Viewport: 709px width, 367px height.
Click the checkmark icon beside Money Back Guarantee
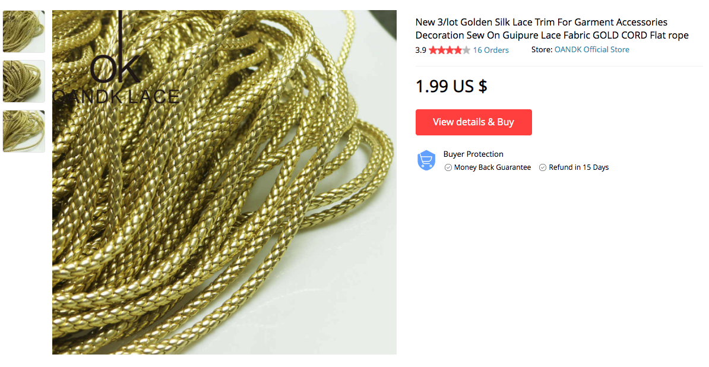[x=448, y=167]
